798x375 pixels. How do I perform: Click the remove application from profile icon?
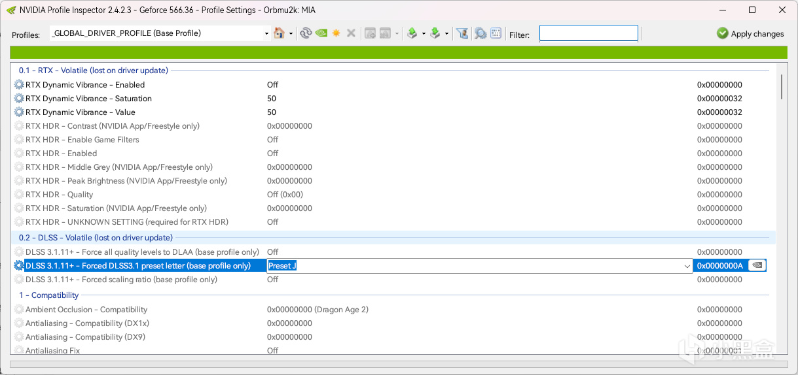385,33
